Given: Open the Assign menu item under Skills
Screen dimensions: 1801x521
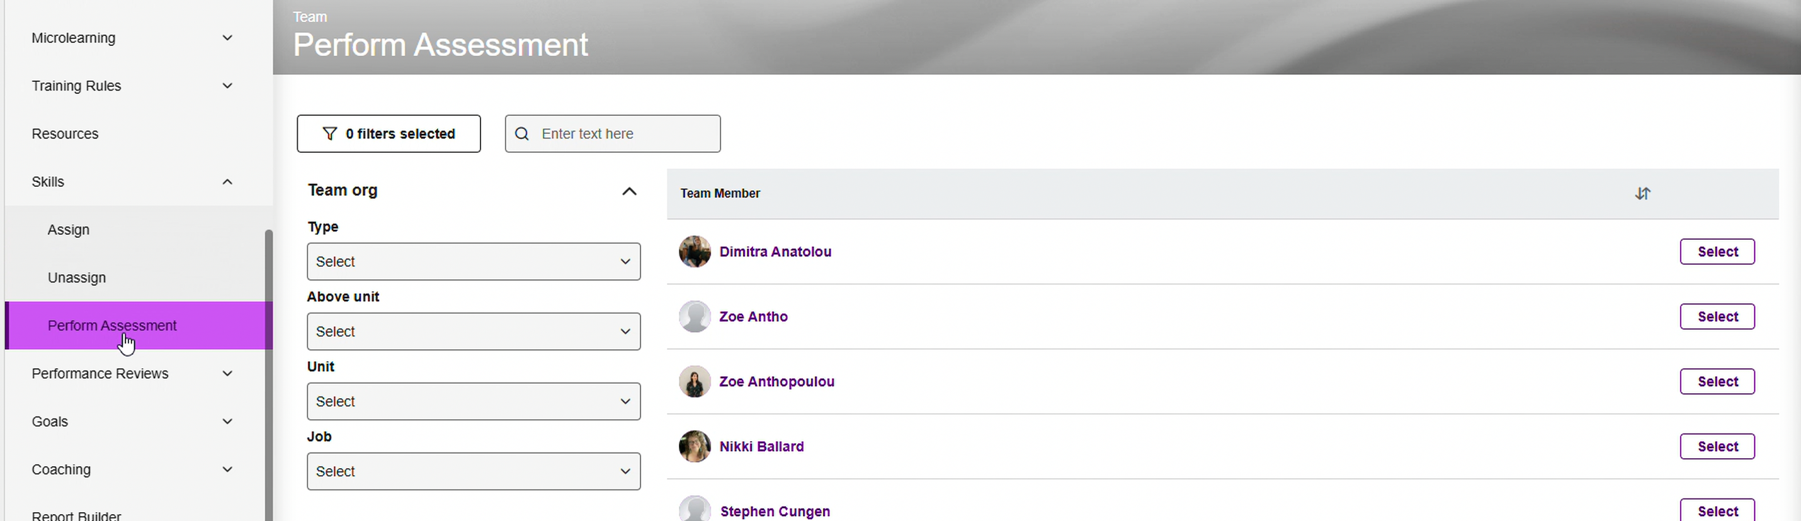Looking at the screenshot, I should 69,230.
